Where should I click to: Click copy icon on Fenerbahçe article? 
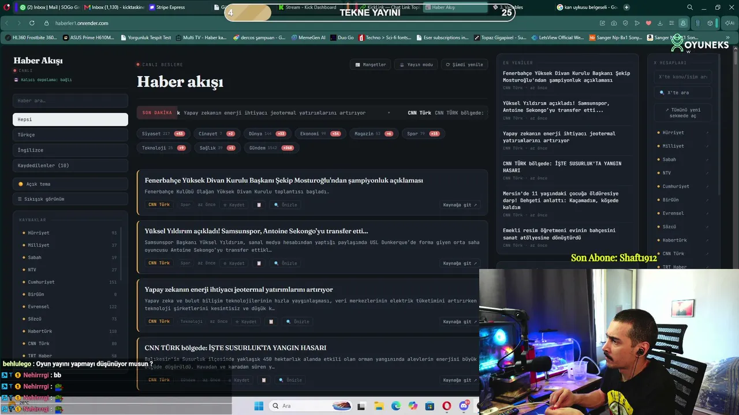pyautogui.click(x=259, y=205)
